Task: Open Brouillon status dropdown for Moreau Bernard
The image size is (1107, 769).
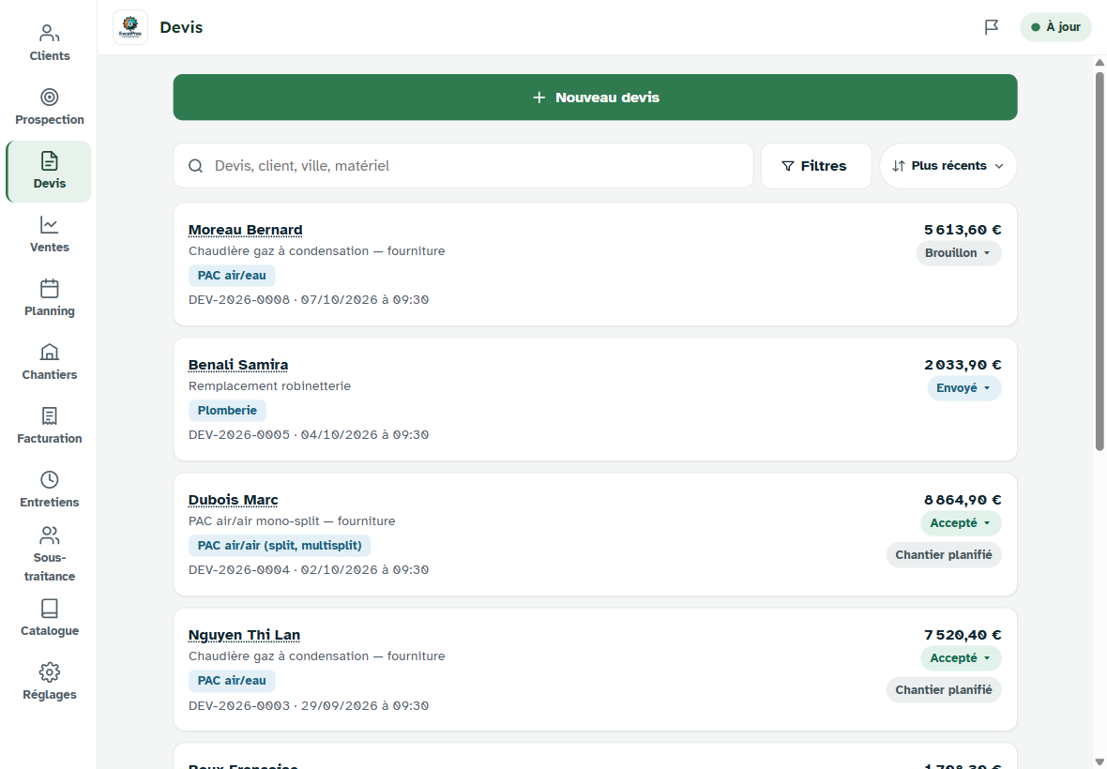Action: pyautogui.click(x=959, y=253)
